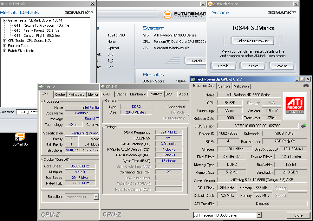
Task: Click the Memory Size 512 MB field
Action: click(x=231, y=172)
